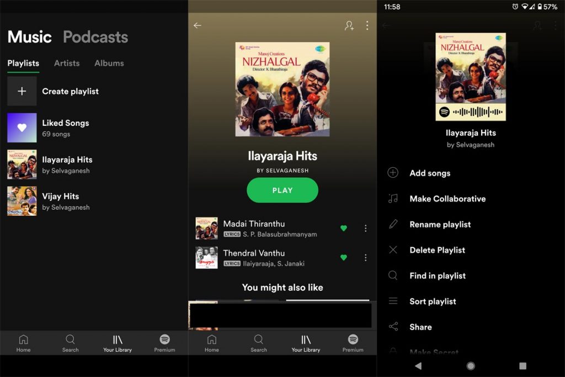Tap the large Nizhalgal album cover

282,89
